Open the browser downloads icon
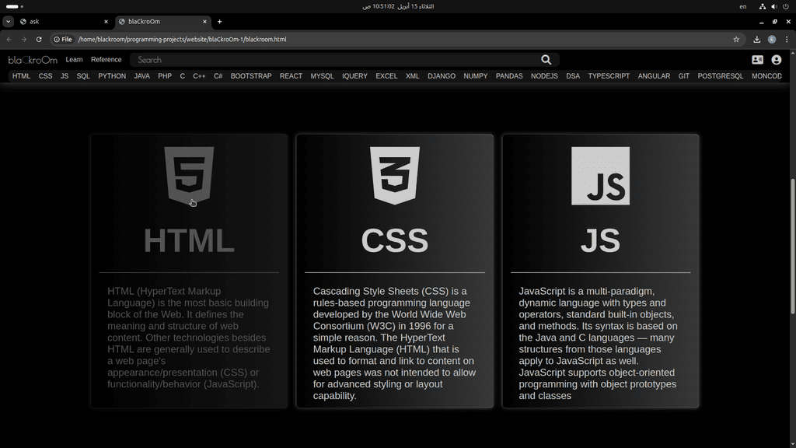Screen dimensions: 796x448 coord(756,39)
